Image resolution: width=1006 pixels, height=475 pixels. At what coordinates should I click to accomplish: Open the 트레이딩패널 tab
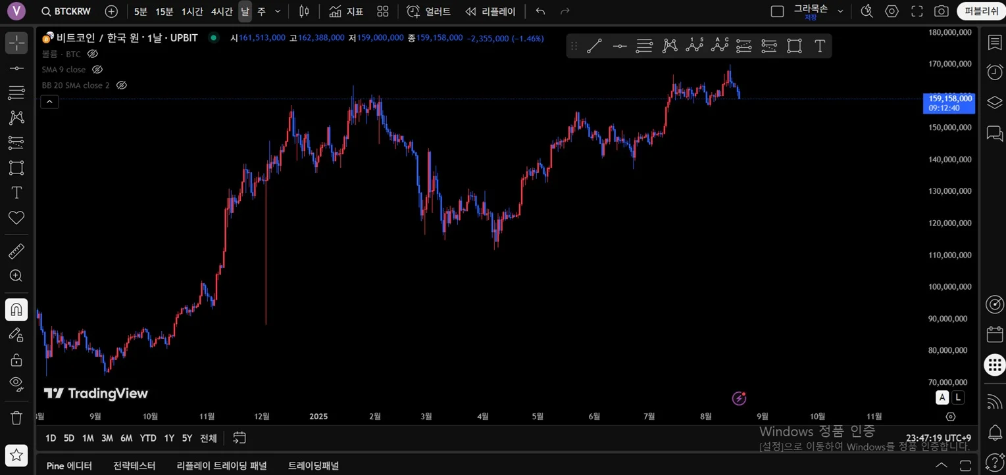(x=313, y=466)
